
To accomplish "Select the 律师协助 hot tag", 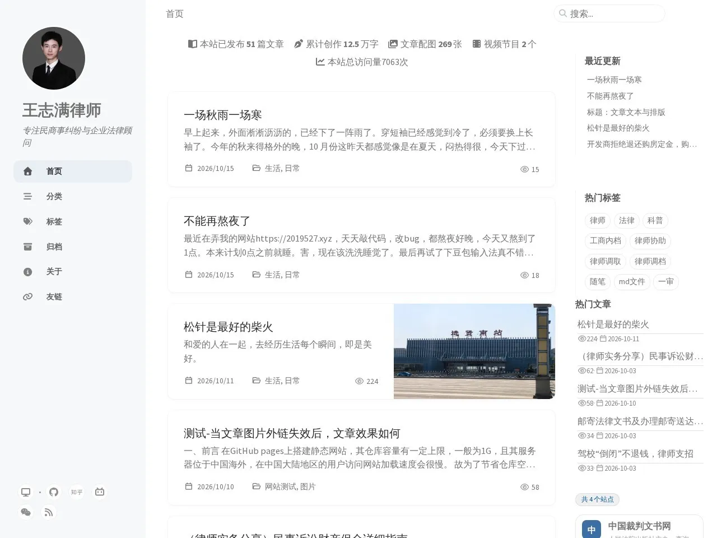I will point(650,241).
